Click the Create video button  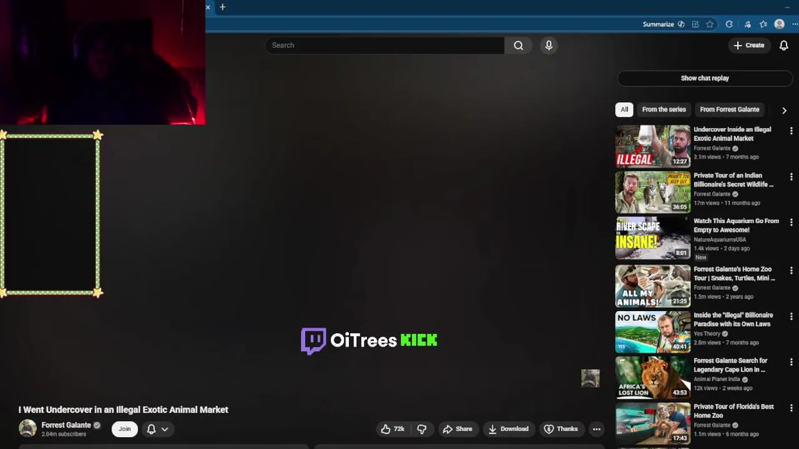click(748, 46)
